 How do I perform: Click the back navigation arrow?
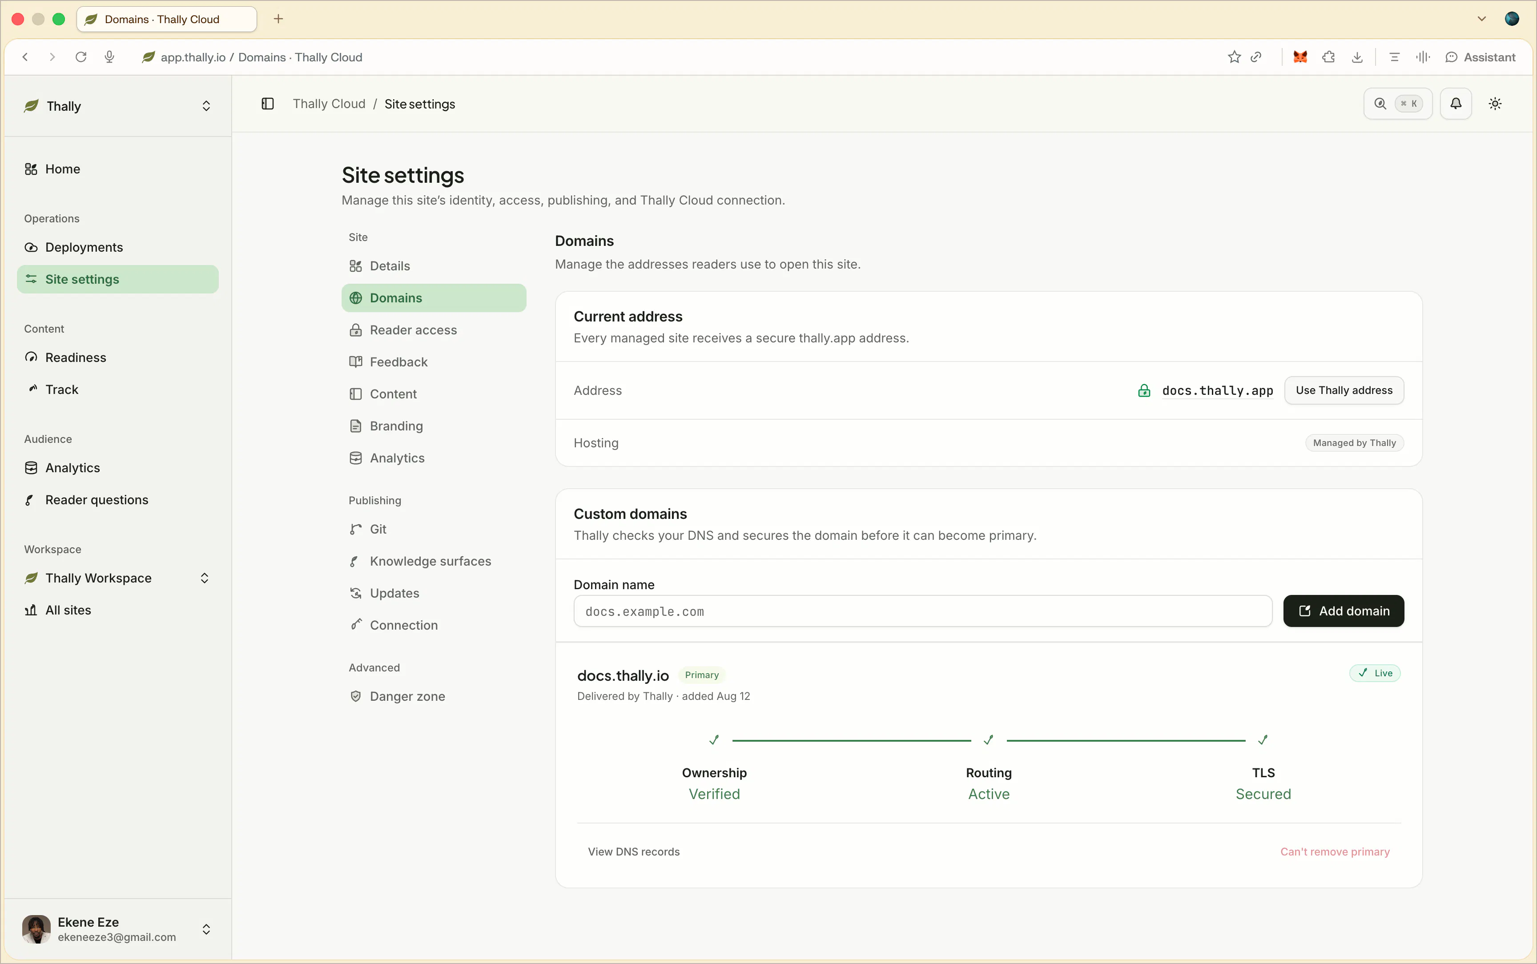pyautogui.click(x=25, y=57)
